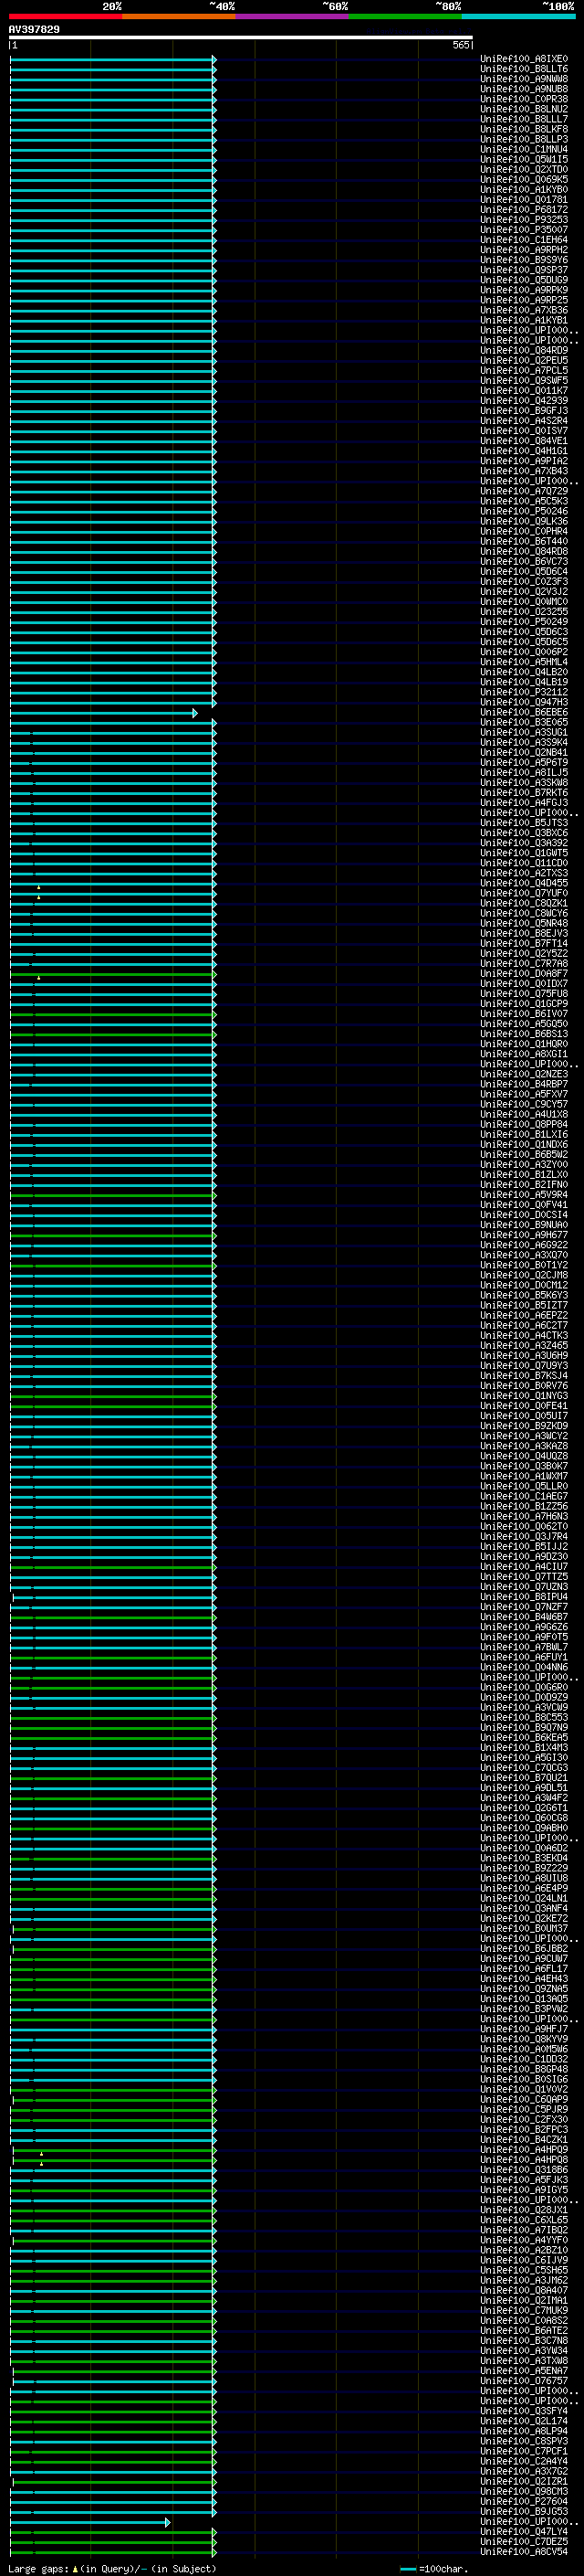The width and height of the screenshot is (584, 2576).
Task: Select hit label UniRef100_A8XGI1
Action: point(524,1054)
